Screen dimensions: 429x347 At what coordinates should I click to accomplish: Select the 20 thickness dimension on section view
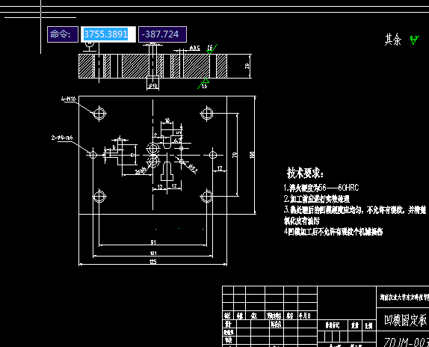pyautogui.click(x=247, y=66)
